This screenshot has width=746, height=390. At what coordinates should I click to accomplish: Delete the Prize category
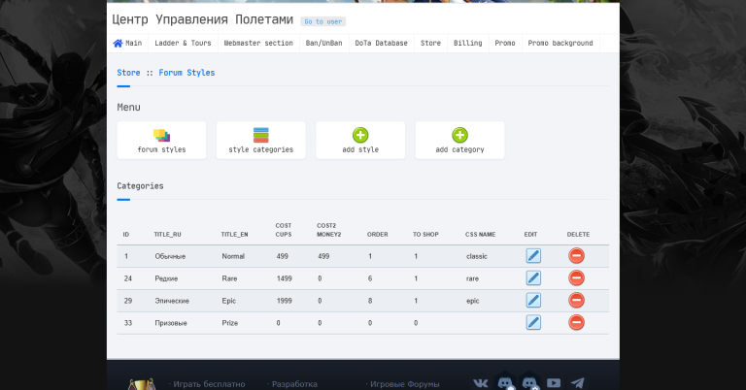pos(576,322)
